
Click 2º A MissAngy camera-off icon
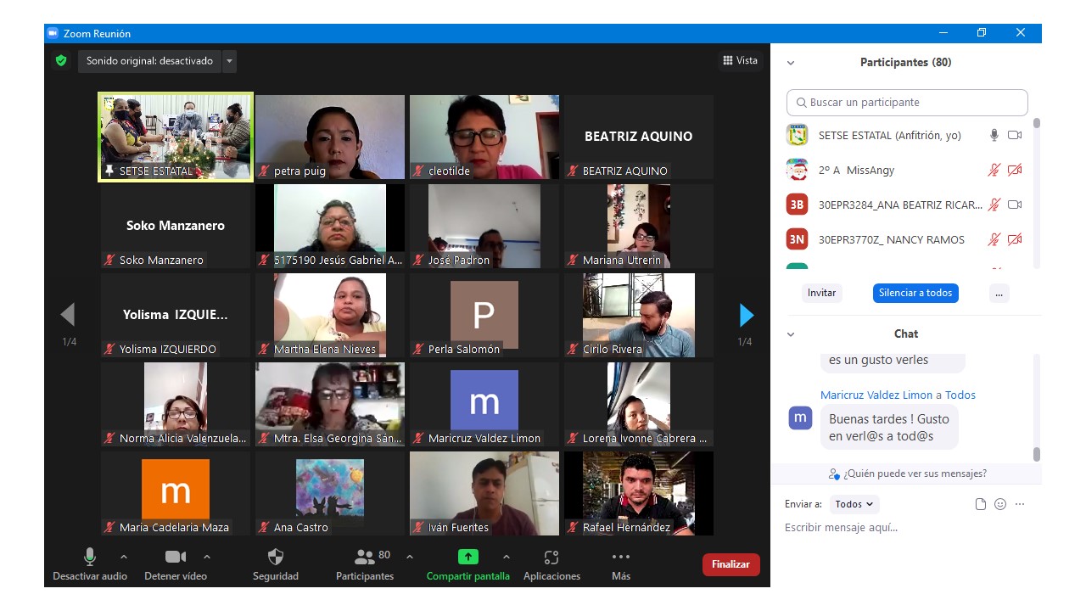click(x=1015, y=170)
